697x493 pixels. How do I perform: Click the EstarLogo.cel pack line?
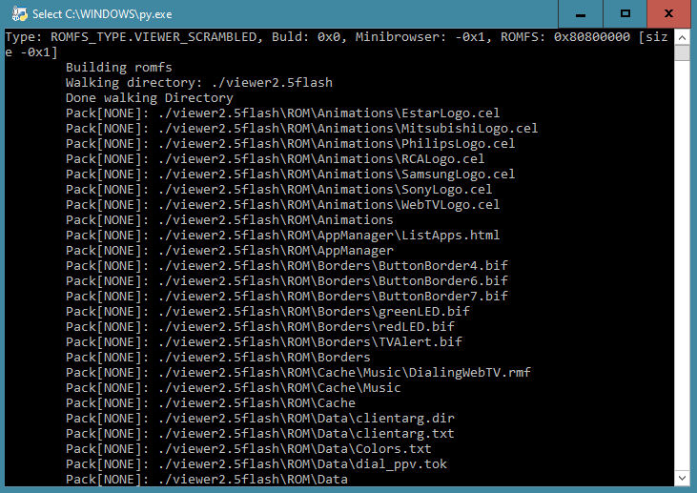click(x=283, y=113)
